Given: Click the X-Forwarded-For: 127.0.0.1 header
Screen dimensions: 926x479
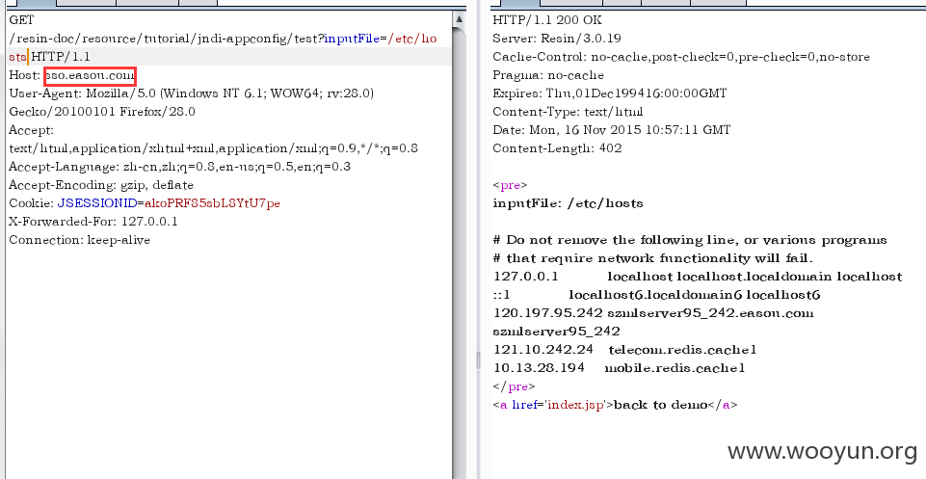Looking at the screenshot, I should tap(93, 222).
